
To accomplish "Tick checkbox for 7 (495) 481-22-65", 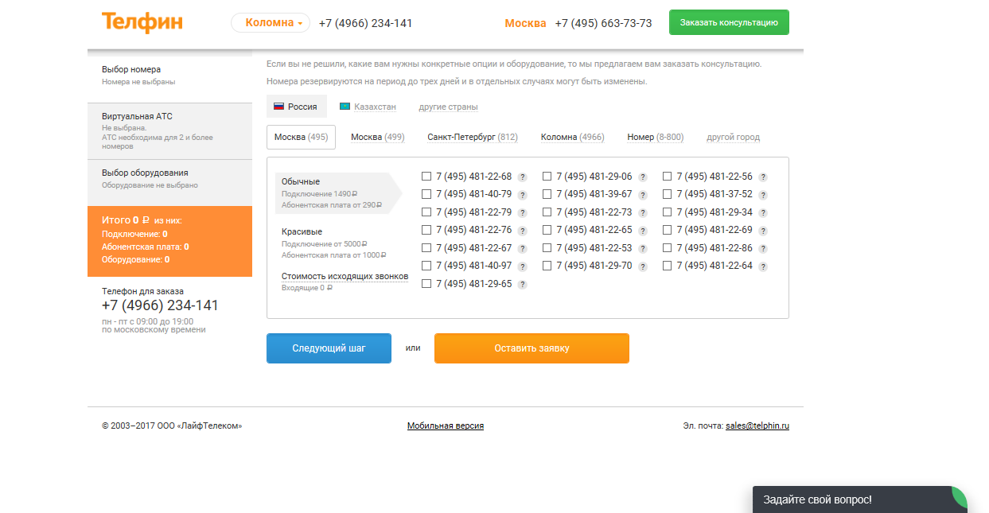I will coord(547,230).
